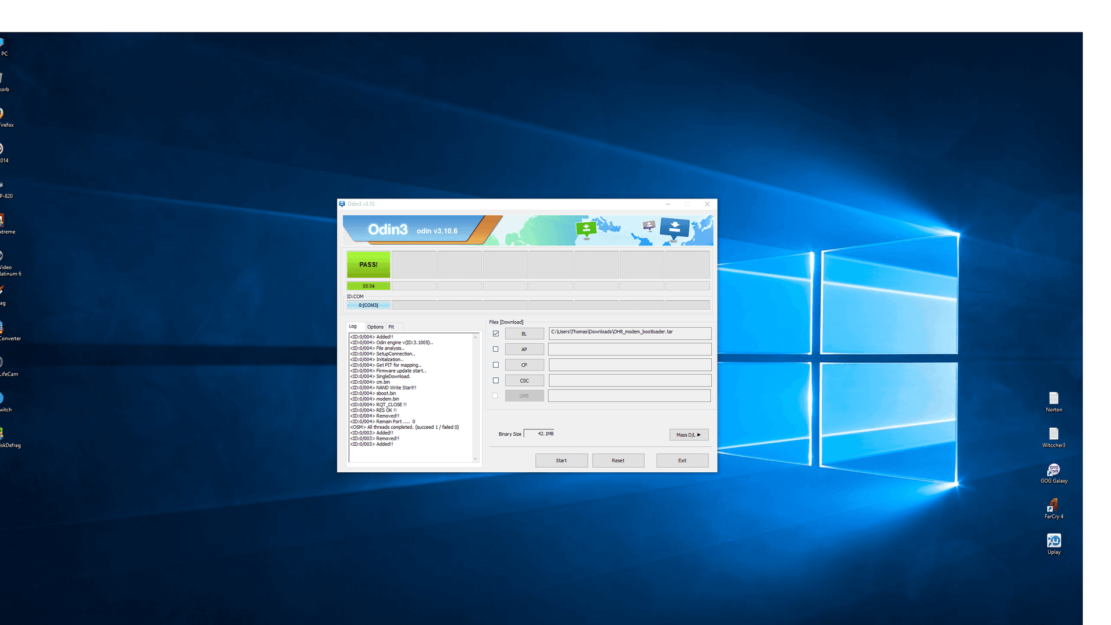This screenshot has width=1111, height=625.
Task: Uncheck the BL file checkbox
Action: 496,333
